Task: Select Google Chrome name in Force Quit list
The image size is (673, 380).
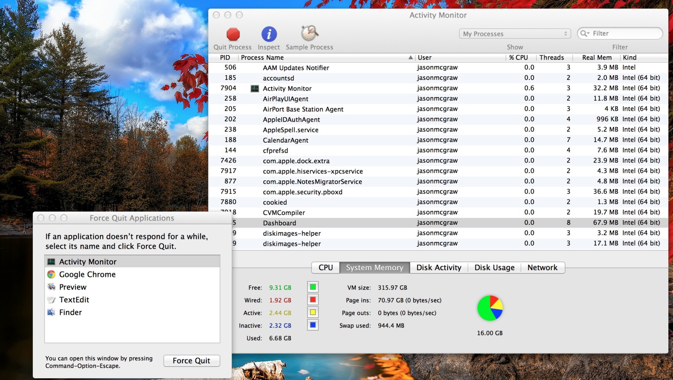Action: (x=87, y=274)
